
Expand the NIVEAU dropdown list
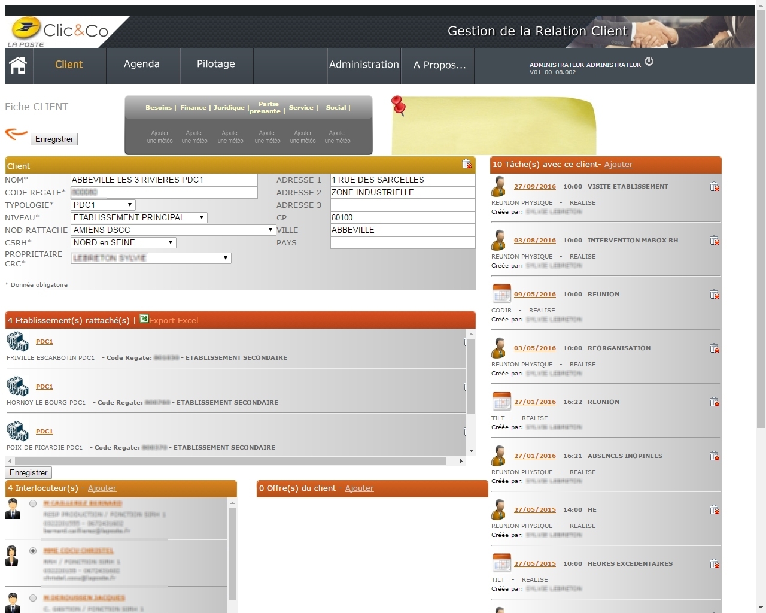tap(139, 217)
